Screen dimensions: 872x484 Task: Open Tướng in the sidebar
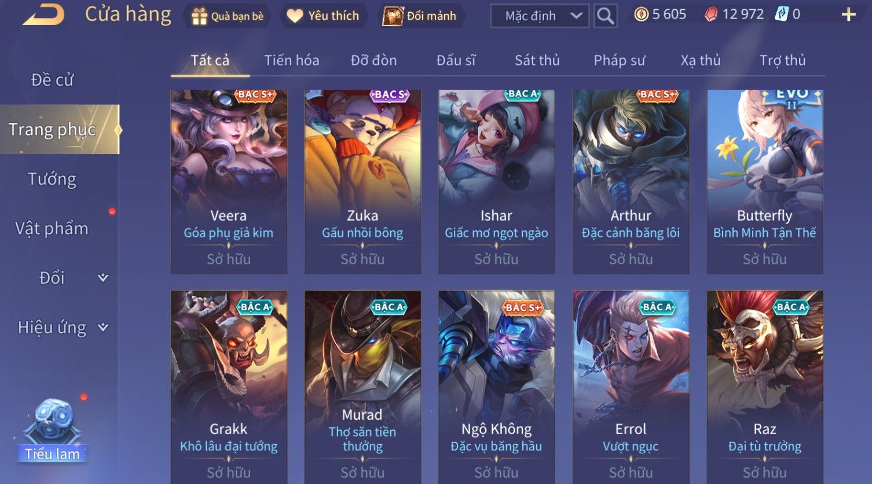(x=52, y=179)
